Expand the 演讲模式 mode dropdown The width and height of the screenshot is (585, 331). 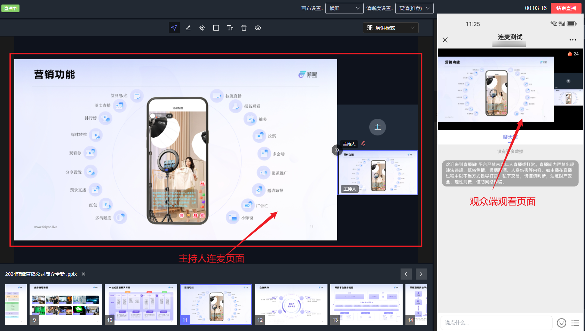point(390,28)
